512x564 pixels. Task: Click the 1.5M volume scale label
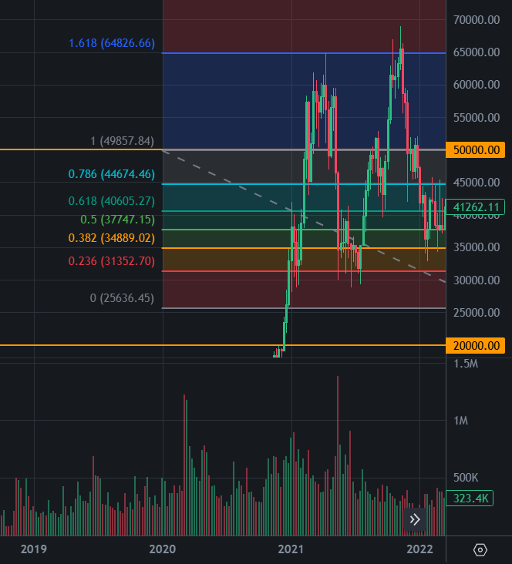[x=466, y=364]
